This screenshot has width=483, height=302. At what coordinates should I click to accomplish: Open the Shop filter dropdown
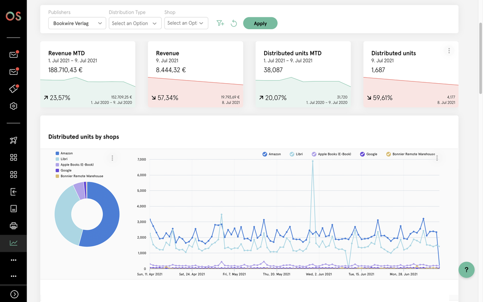186,23
